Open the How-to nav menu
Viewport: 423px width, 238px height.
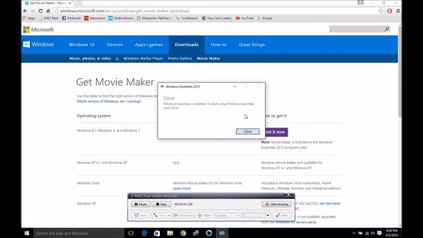219,44
